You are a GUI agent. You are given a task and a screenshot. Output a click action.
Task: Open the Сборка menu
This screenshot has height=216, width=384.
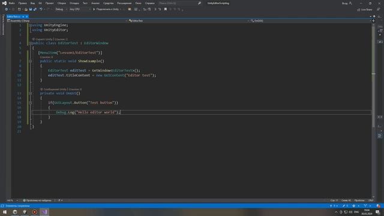click(61, 3)
